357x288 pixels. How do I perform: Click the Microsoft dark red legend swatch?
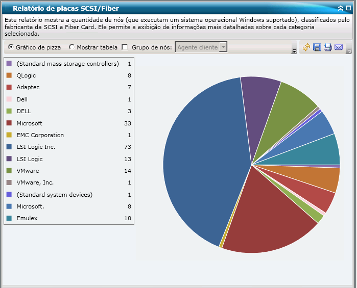(x=9, y=123)
